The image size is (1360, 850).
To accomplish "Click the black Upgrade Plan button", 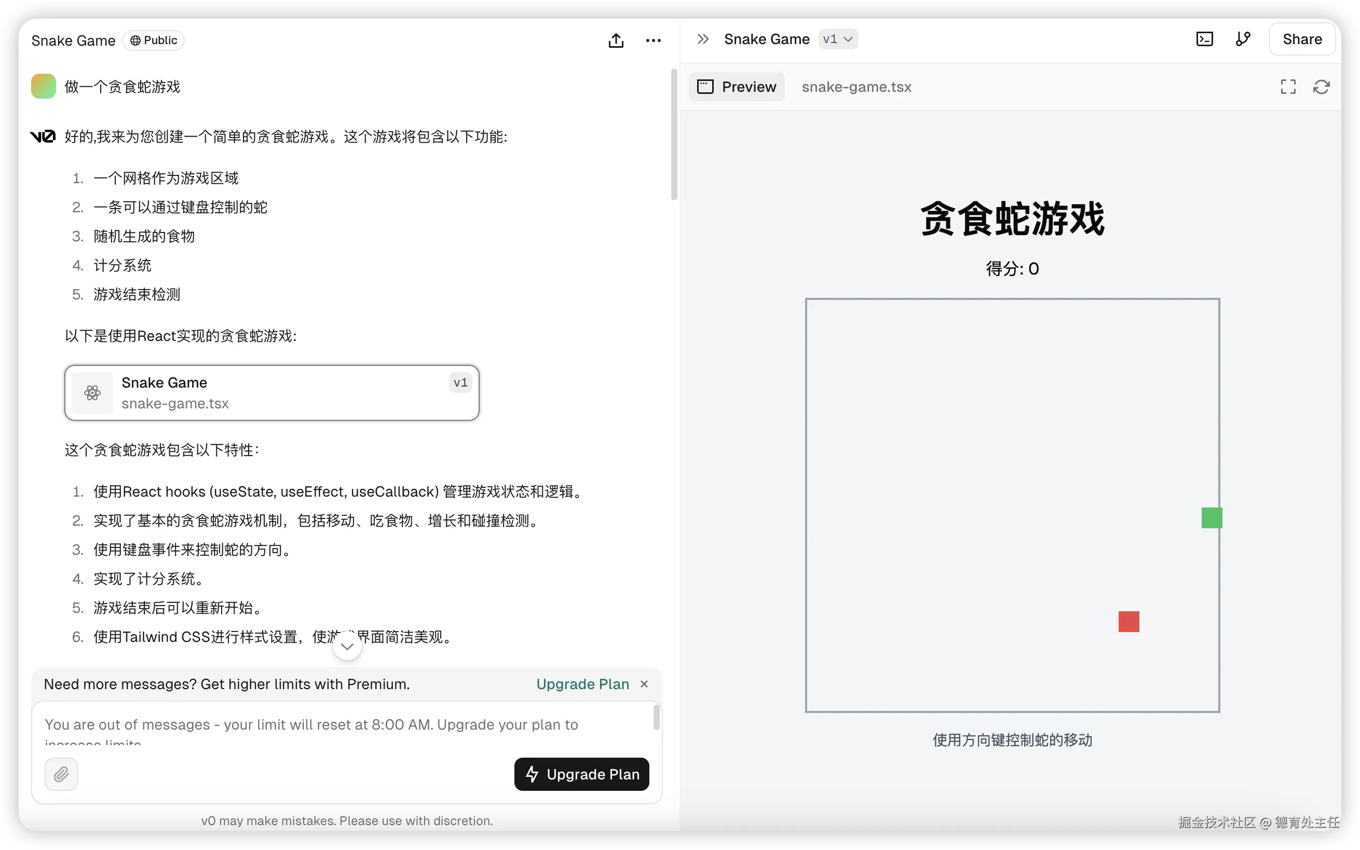I will click(581, 774).
